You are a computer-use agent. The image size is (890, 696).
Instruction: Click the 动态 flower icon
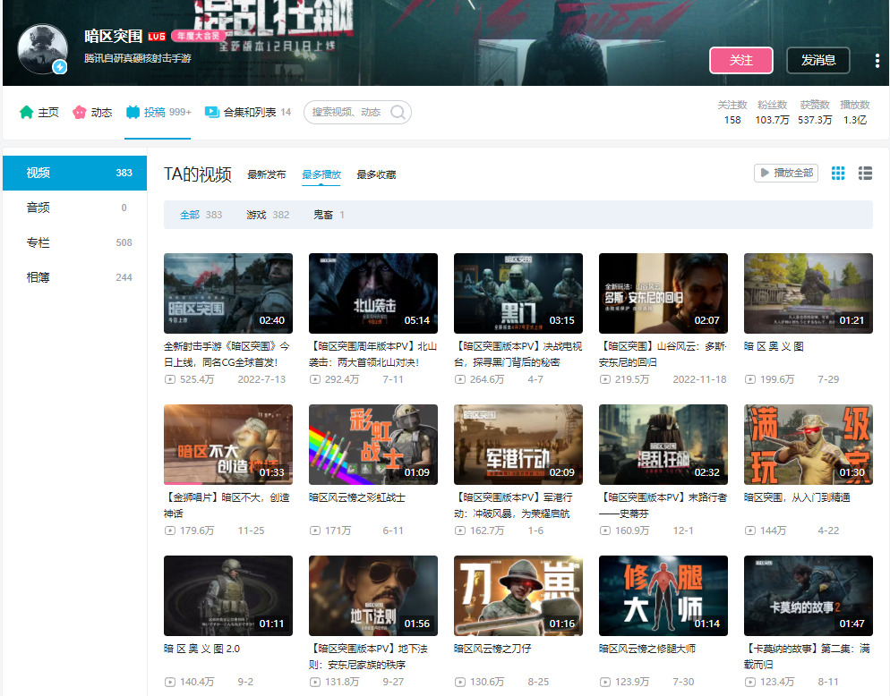(80, 113)
